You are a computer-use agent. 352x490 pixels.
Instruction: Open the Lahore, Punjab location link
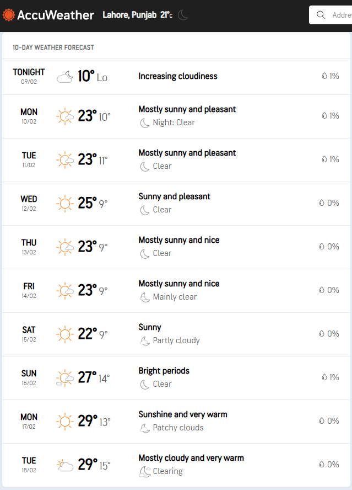(x=129, y=15)
